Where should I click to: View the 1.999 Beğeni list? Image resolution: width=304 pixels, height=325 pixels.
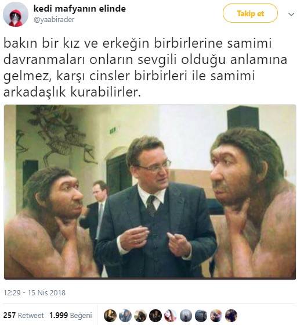(71, 315)
